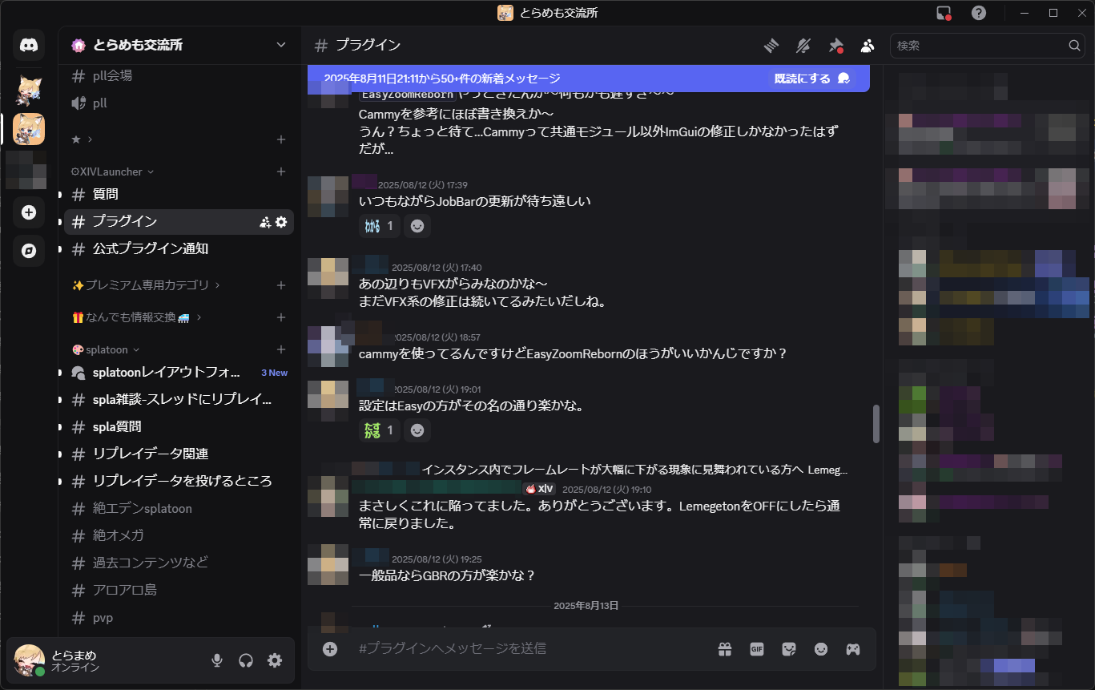Viewport: 1095px width, 690px height.
Task: Open the activities game controller icon
Action: point(853,649)
